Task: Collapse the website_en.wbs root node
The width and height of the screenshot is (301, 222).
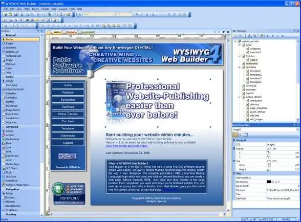Action: 235,41
